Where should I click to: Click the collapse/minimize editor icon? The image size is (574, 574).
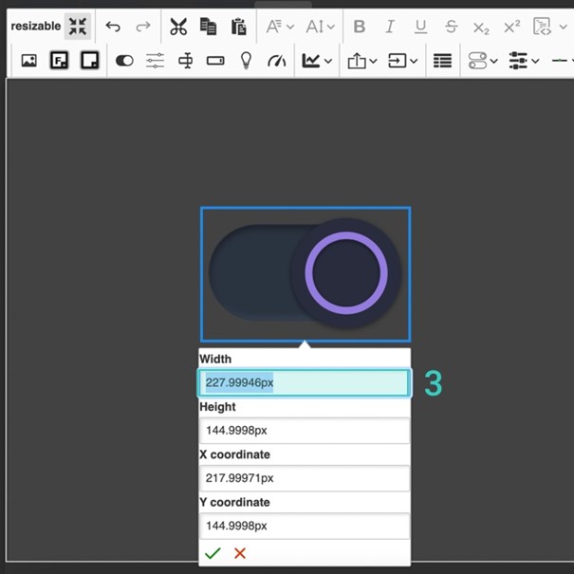(x=77, y=27)
